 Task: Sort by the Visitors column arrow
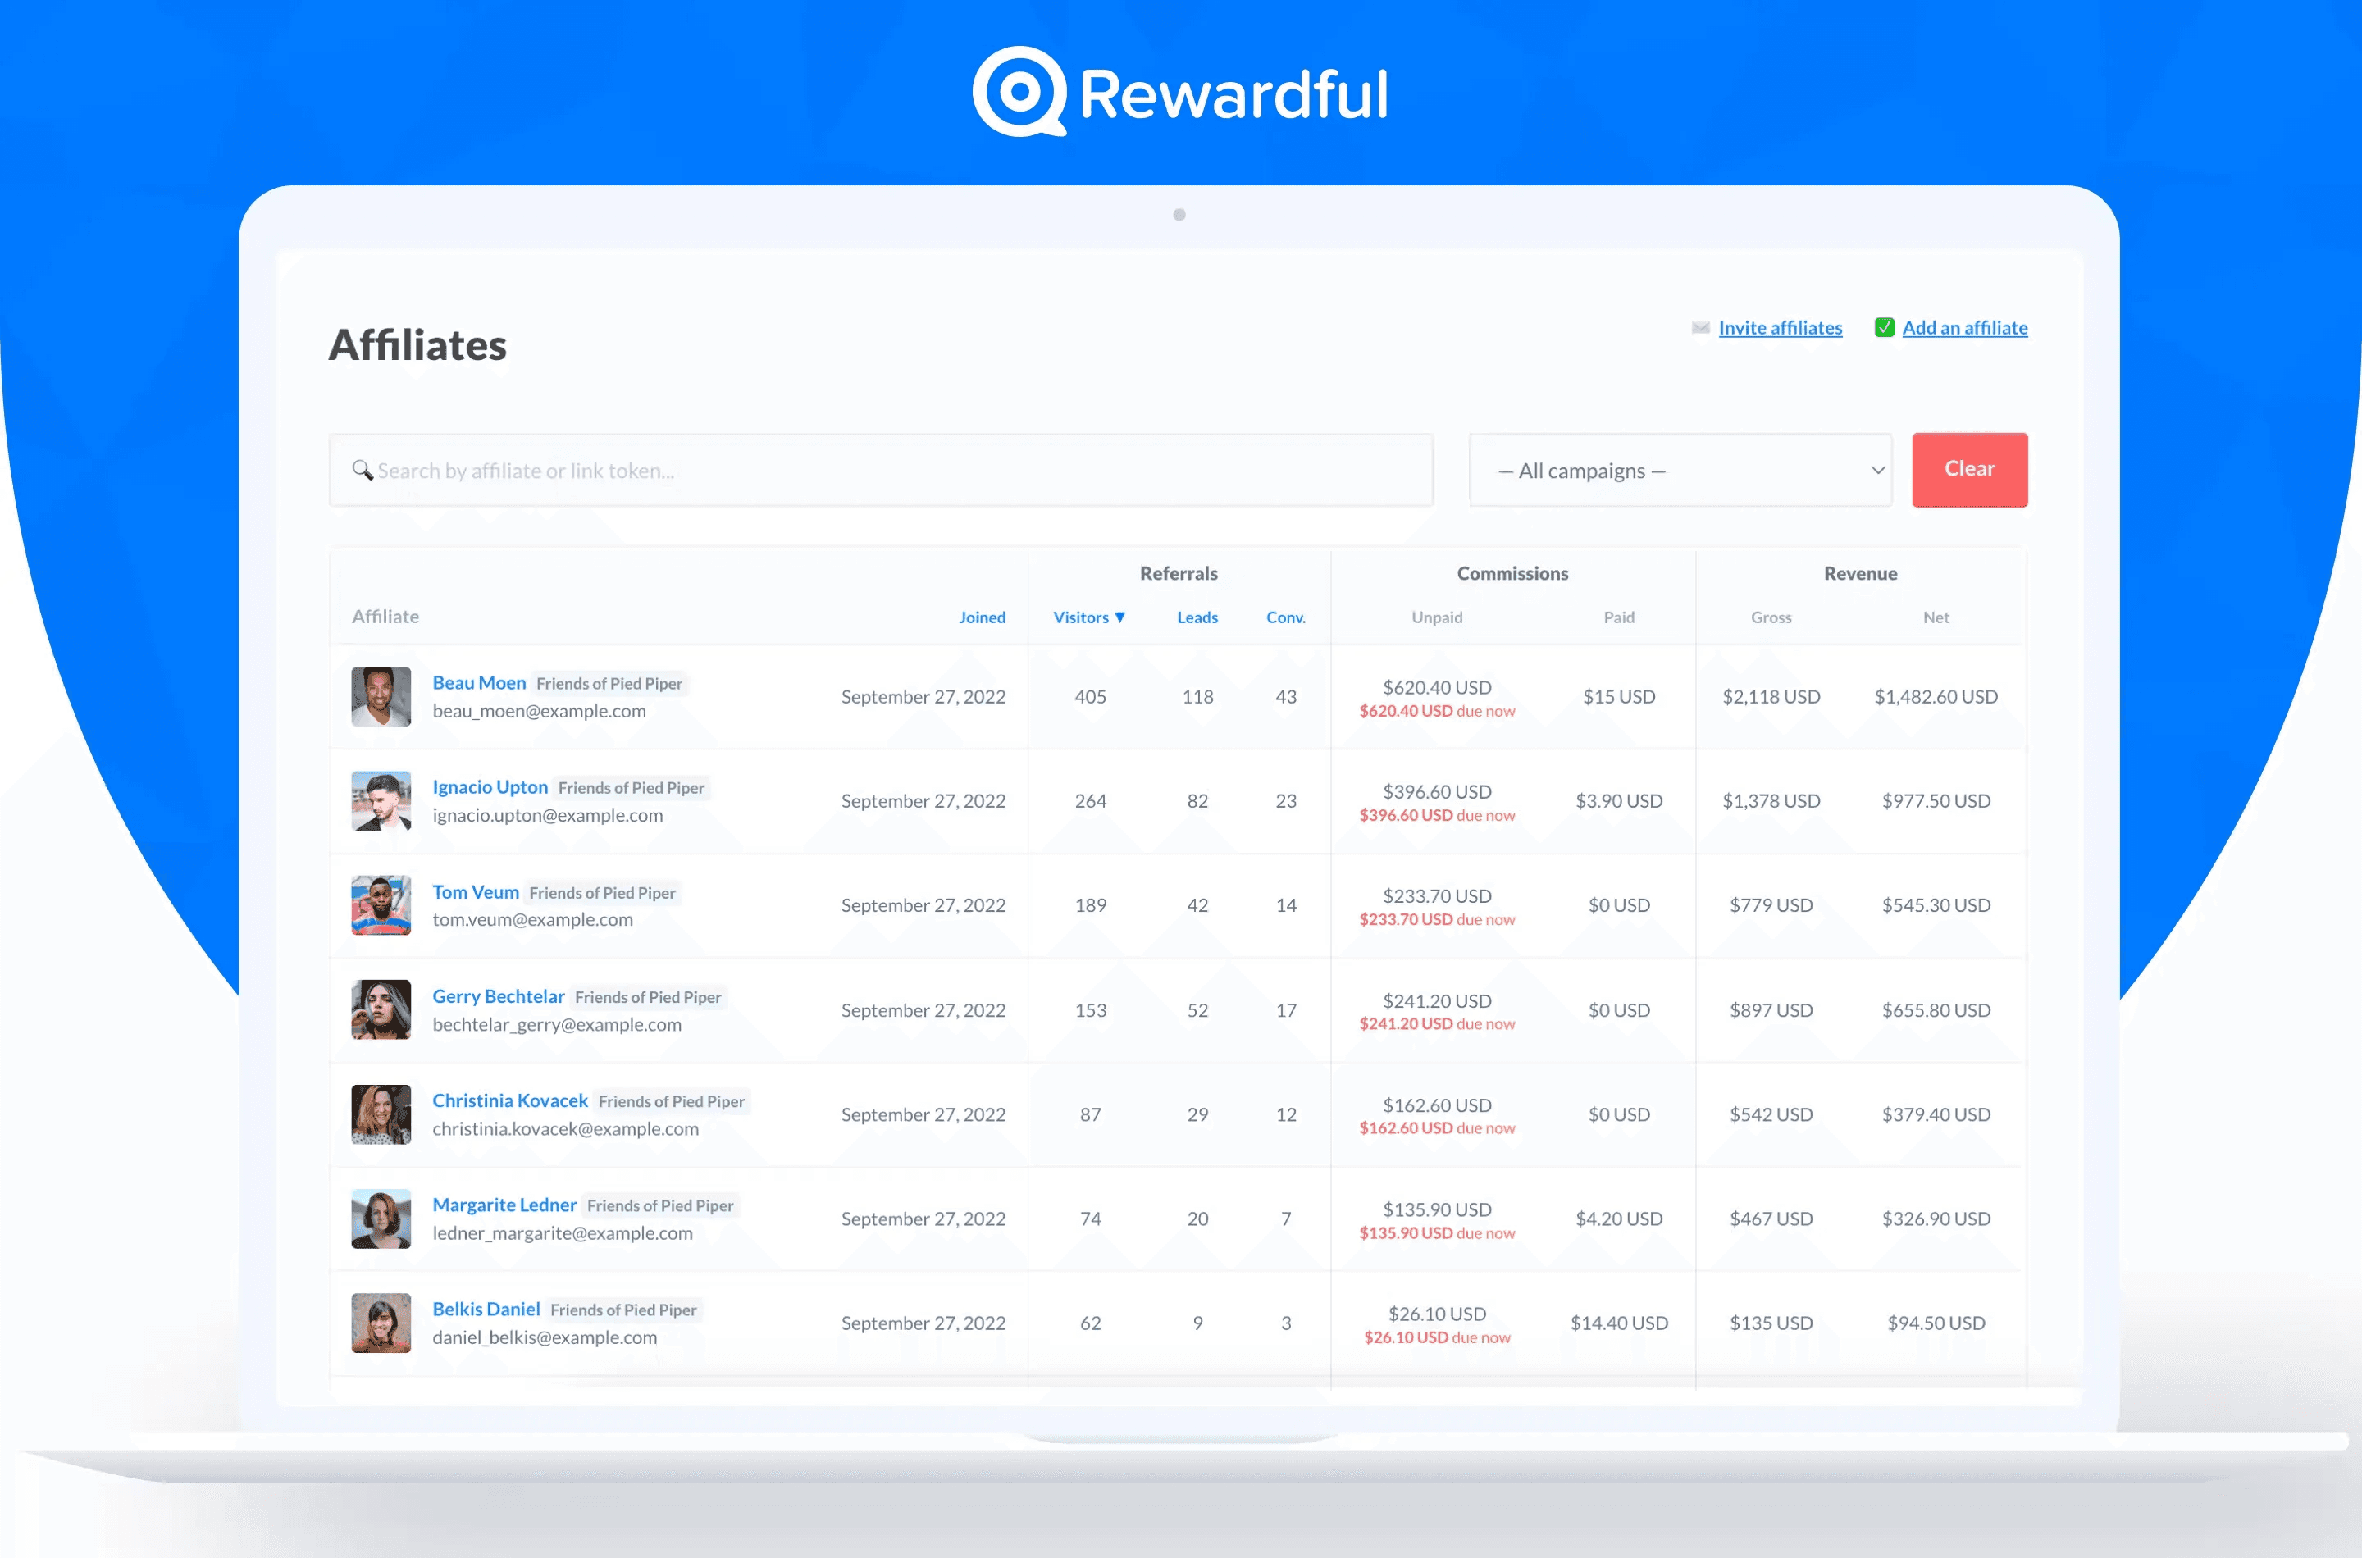(1119, 617)
